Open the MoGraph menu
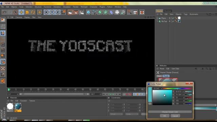The image size is (217, 122). pyautogui.click(x=84, y=7)
